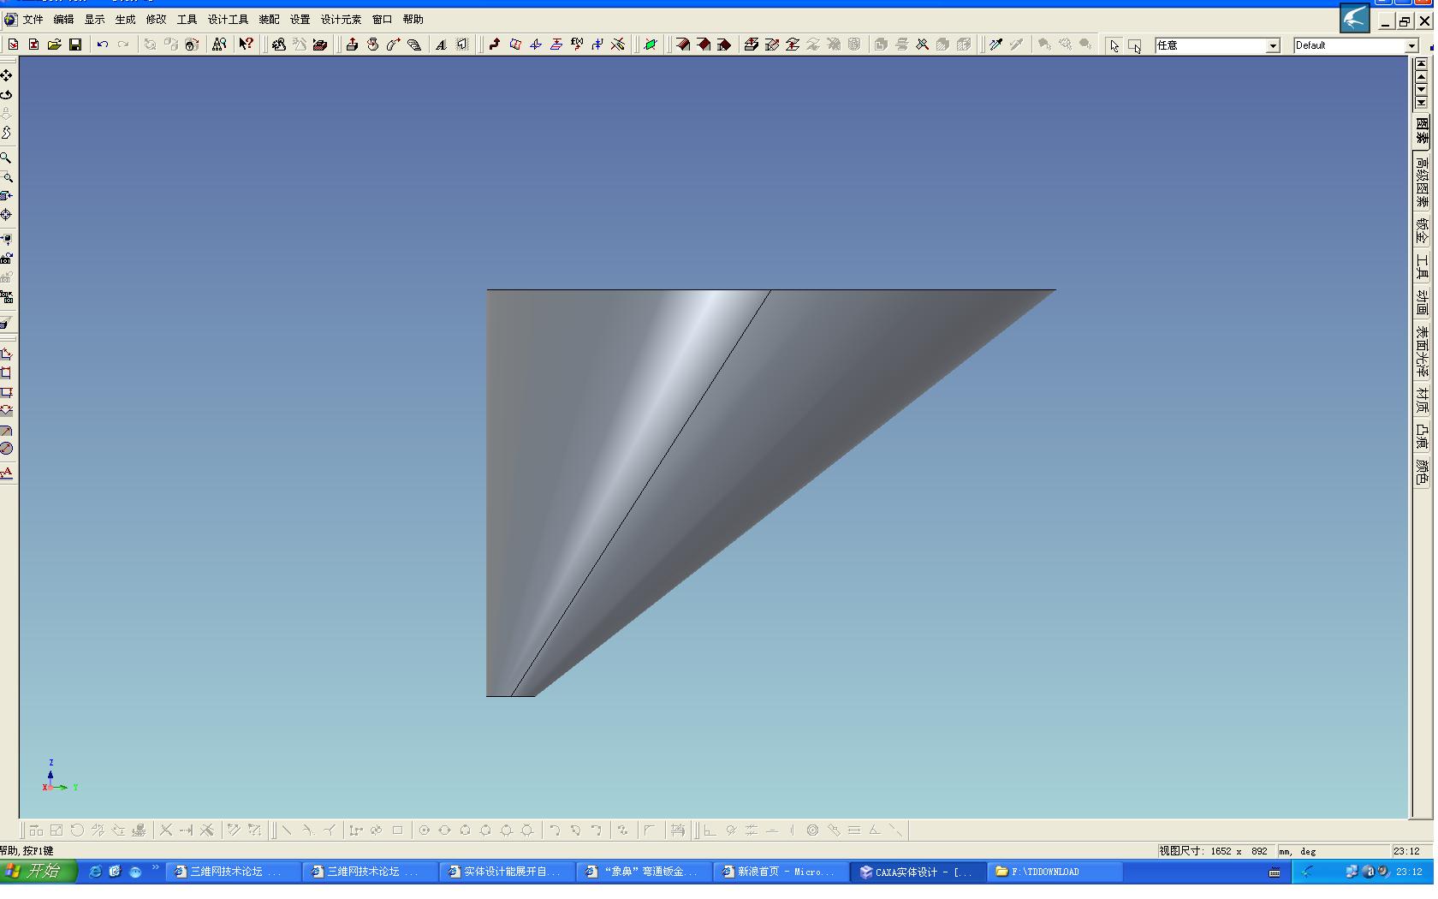Switch to the 动画 catalog tab

pos(1422,304)
